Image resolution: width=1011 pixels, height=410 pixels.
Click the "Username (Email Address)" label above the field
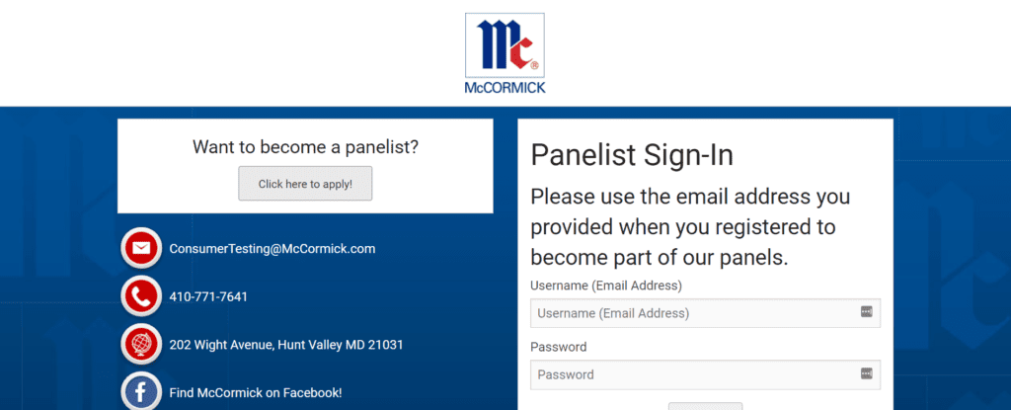[606, 286]
